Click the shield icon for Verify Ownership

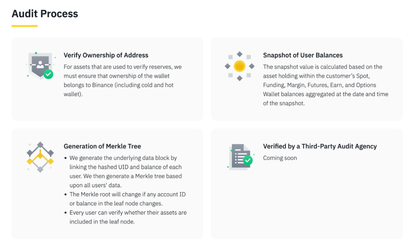(40, 65)
